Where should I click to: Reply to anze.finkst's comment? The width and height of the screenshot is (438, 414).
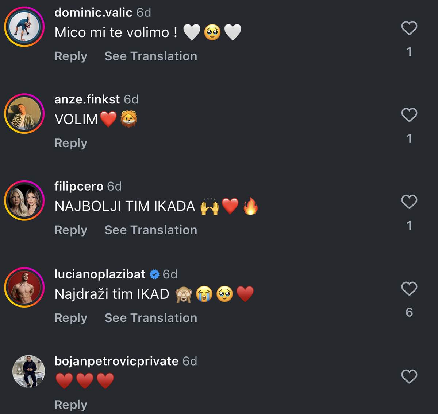[x=71, y=143]
